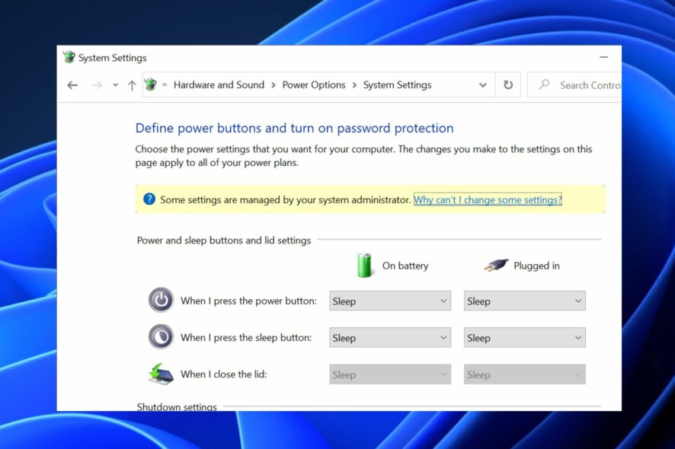The width and height of the screenshot is (675, 449).
Task: Click 'When I press the power button:' label
Action: [x=248, y=301]
